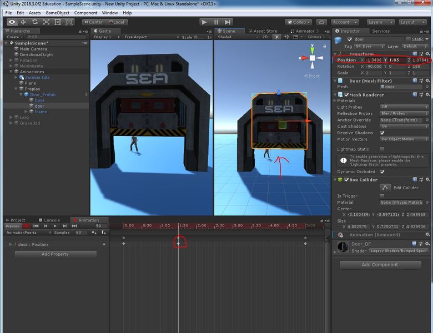Open Mesh Renderer help icon

[x=415, y=94]
